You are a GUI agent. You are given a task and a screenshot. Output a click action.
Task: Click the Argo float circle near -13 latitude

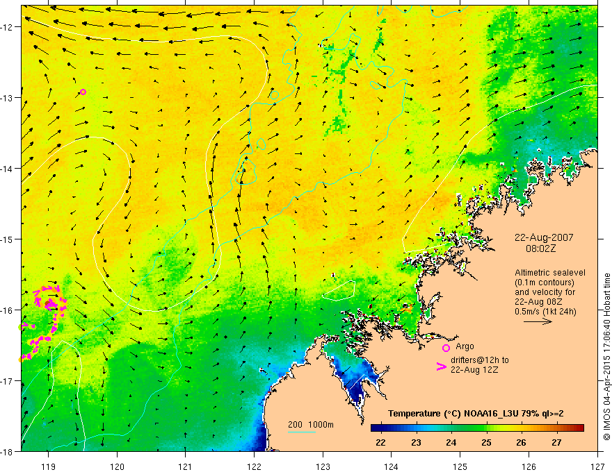83,92
